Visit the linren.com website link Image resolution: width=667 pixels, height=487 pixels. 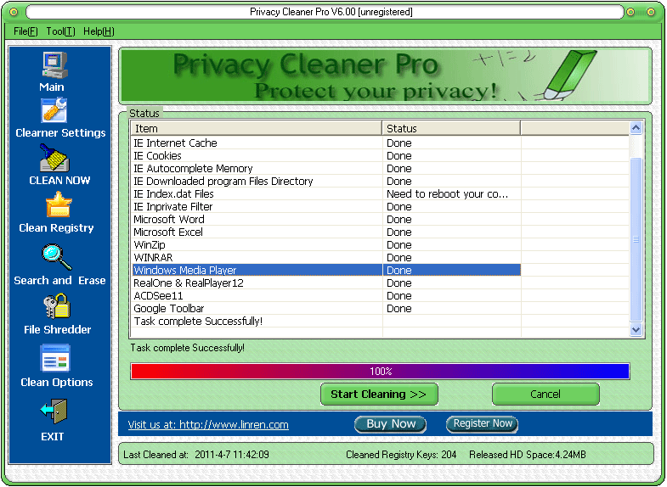click(x=208, y=425)
